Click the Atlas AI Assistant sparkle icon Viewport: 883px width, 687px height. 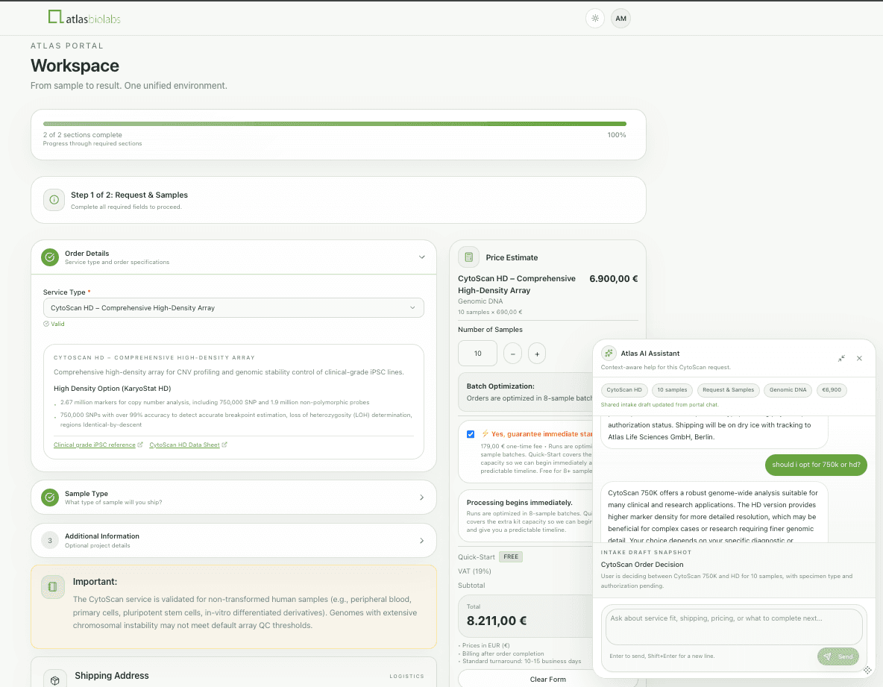609,353
